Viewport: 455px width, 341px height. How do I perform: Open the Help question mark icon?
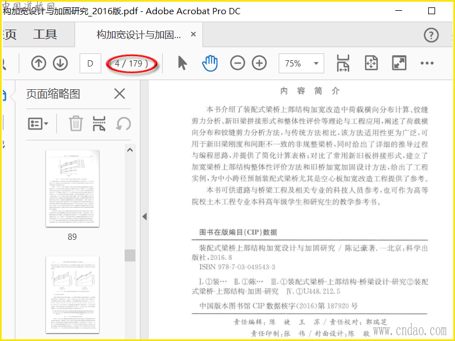click(x=431, y=35)
